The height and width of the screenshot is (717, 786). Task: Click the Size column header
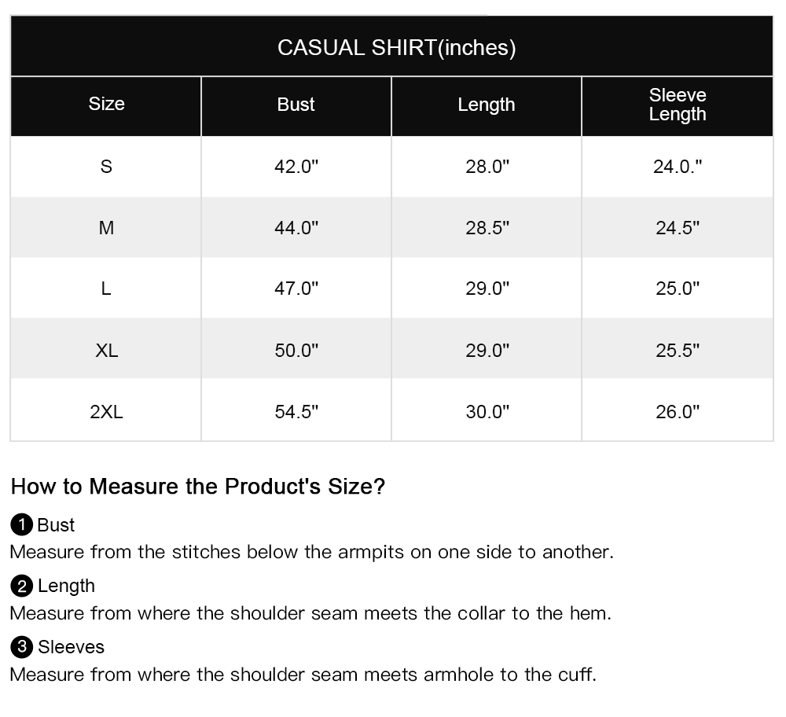(106, 104)
